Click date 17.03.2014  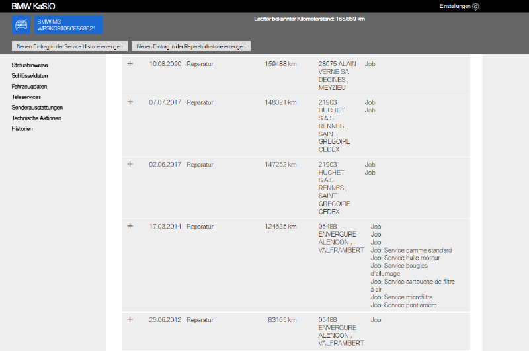click(x=165, y=227)
